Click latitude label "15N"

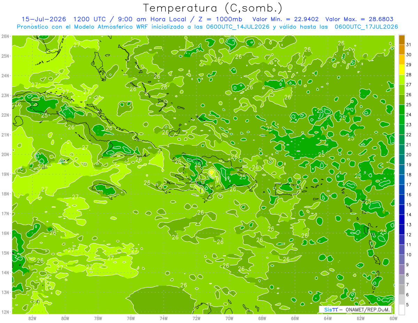[x=5, y=253]
